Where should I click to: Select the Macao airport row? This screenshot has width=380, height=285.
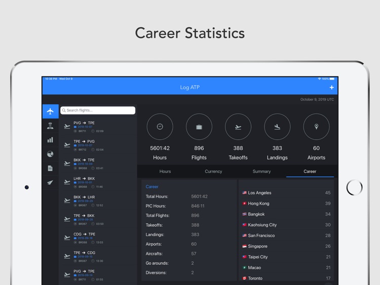pos(286,268)
